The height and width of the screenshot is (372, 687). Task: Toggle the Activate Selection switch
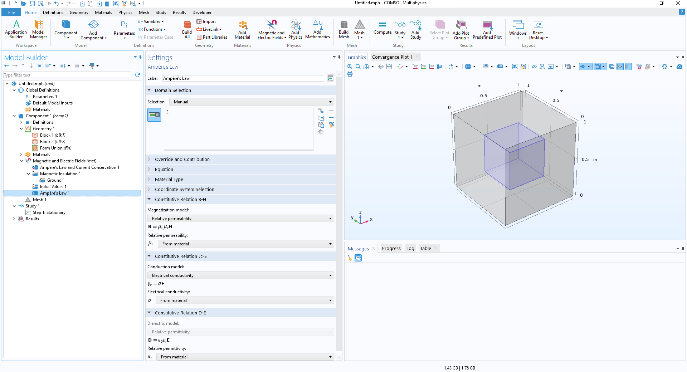point(154,115)
